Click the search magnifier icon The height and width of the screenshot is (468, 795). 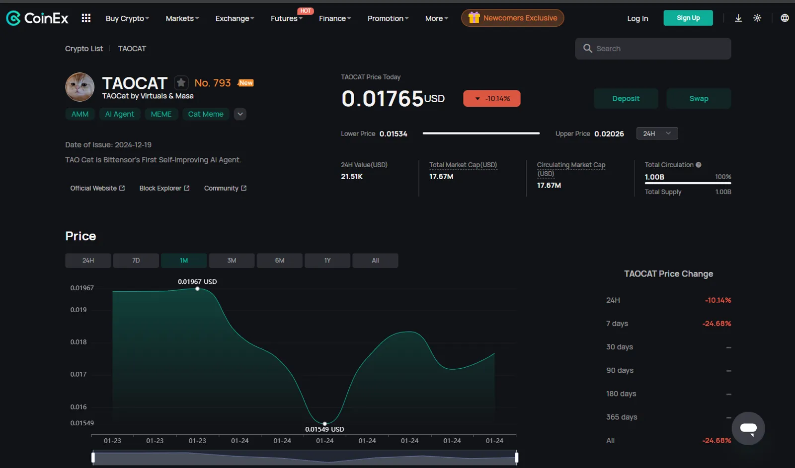pyautogui.click(x=588, y=48)
